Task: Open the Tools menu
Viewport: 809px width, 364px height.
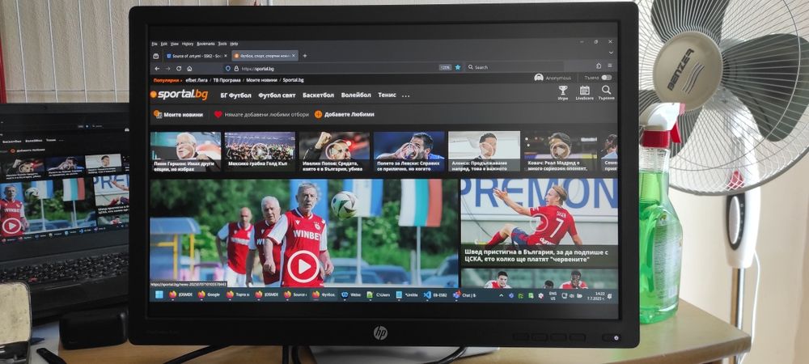Action: pos(222,44)
